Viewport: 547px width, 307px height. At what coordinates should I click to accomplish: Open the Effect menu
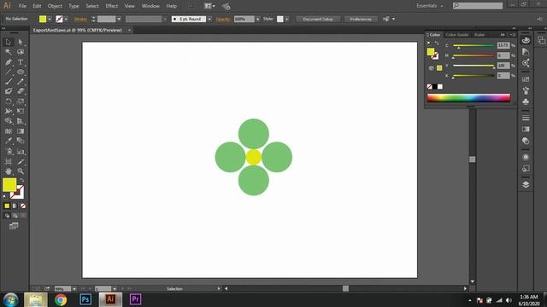pos(112,6)
